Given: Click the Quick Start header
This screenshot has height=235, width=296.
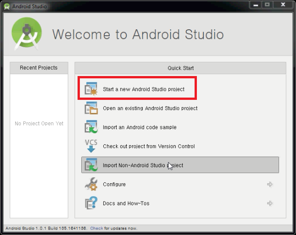Looking at the screenshot, I should point(180,68).
